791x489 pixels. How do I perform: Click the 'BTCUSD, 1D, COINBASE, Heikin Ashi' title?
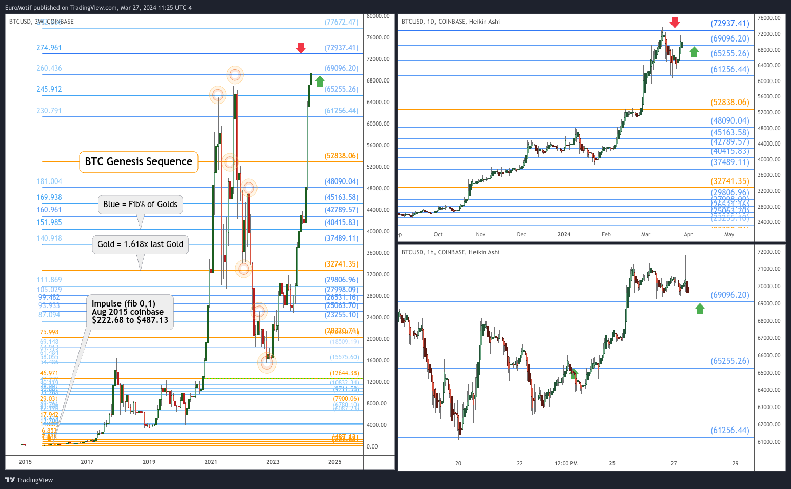450,22
